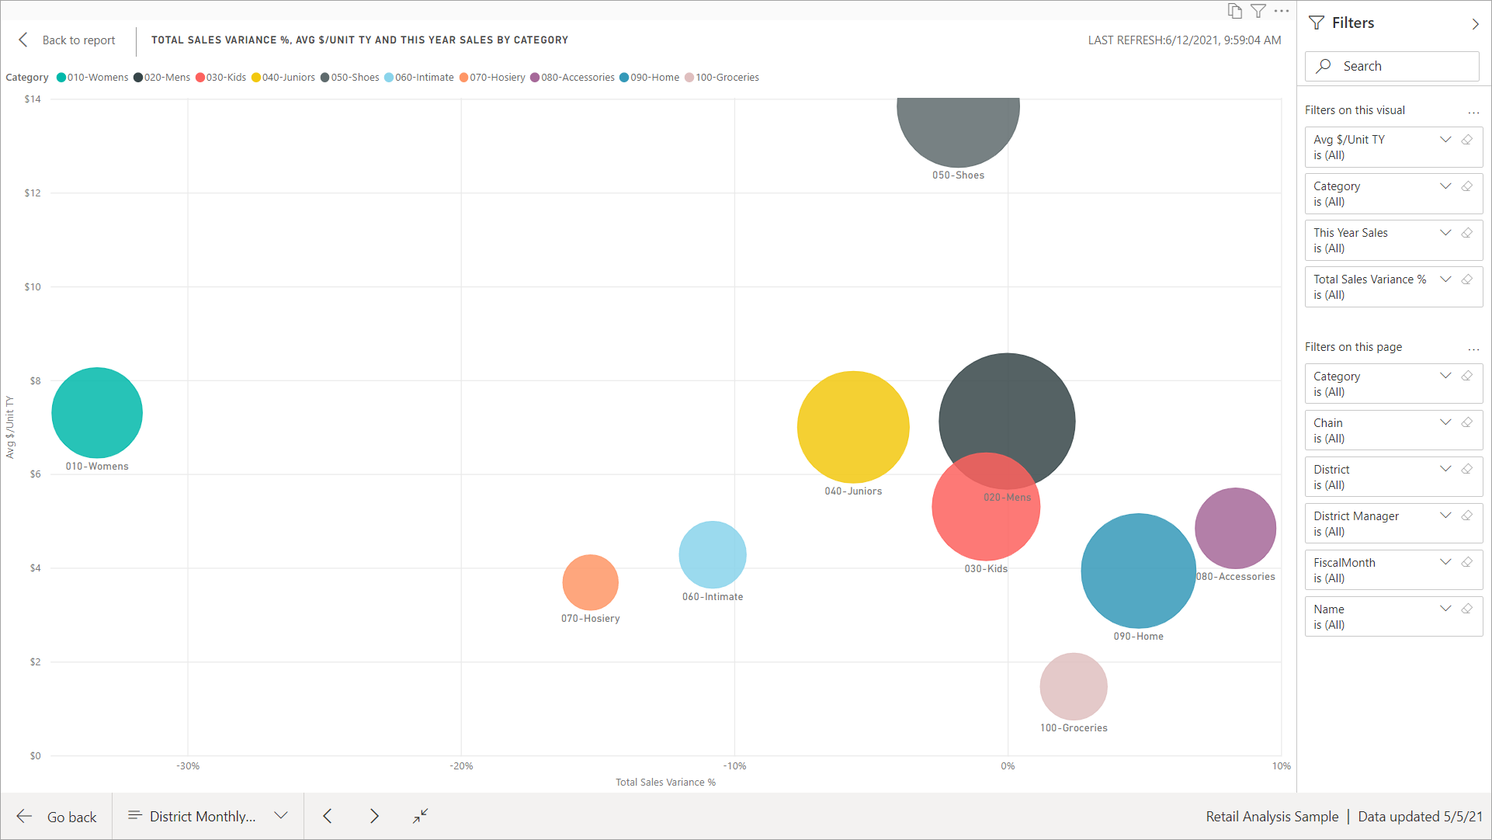Clear the Avg $/Unit TY filter value
The height and width of the screenshot is (840, 1492).
point(1466,138)
